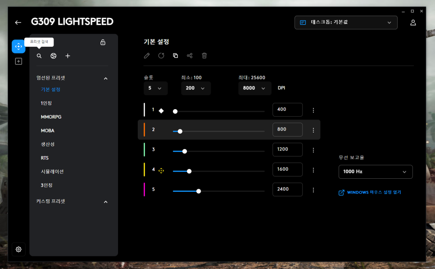Click the slot 1 DPI slider handle
Viewport: 435px width, 269px height.
click(x=175, y=111)
